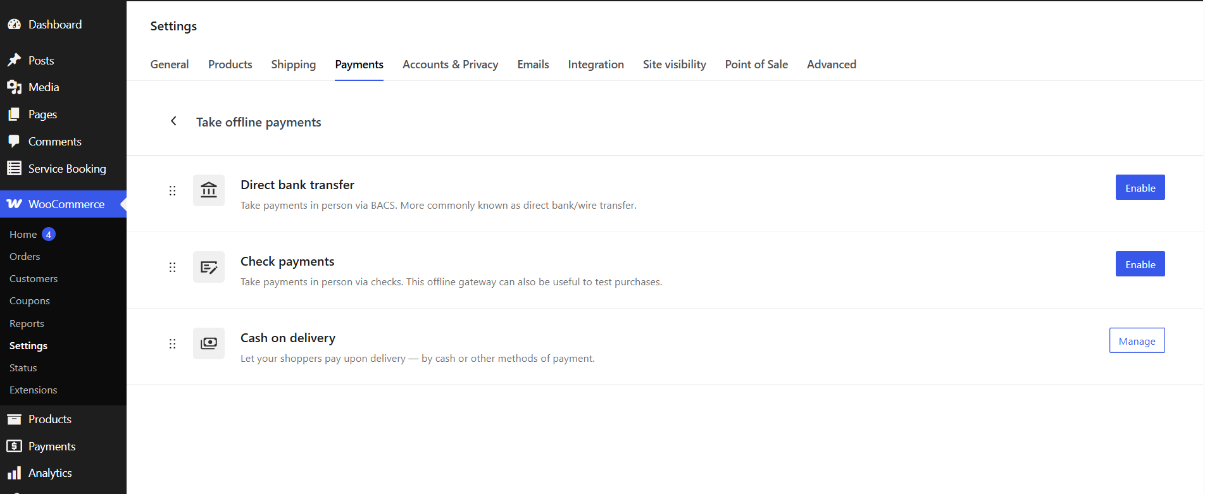Screen dimensions: 1205x494
Task: Go back using the left chevron arrow
Action: pyautogui.click(x=173, y=121)
